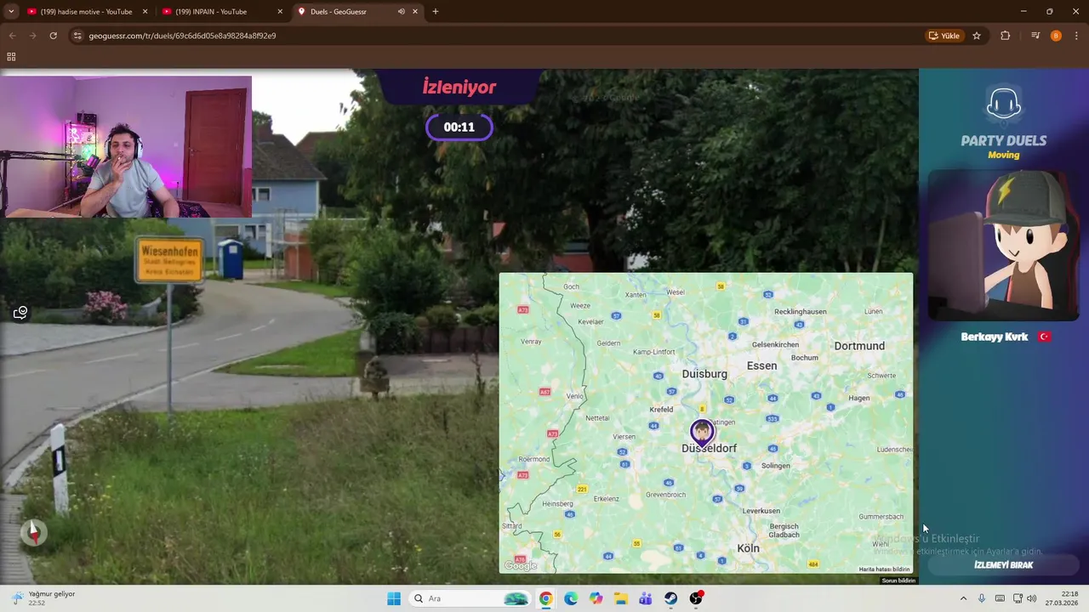Click the player's pin marker on Düsseldorf
Image resolution: width=1089 pixels, height=612 pixels.
[703, 433]
